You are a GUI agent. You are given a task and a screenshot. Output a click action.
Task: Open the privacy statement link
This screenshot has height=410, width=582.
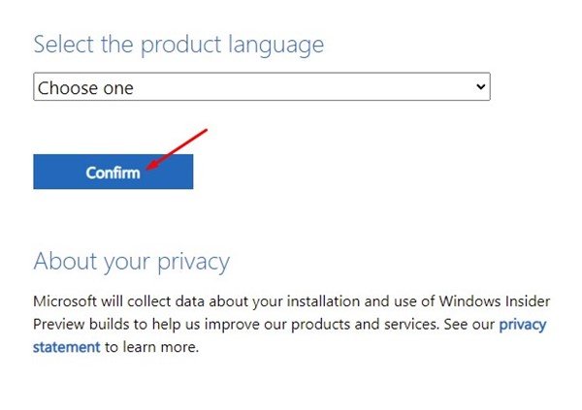pos(522,325)
